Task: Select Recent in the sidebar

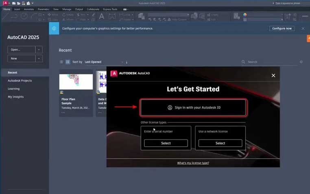Action: tap(25, 72)
